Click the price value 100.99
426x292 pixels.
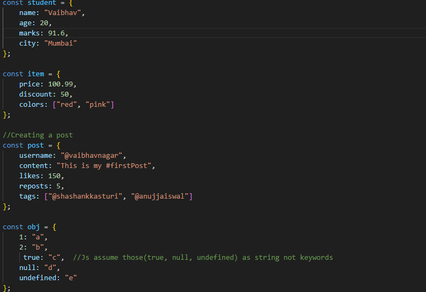(x=61, y=84)
